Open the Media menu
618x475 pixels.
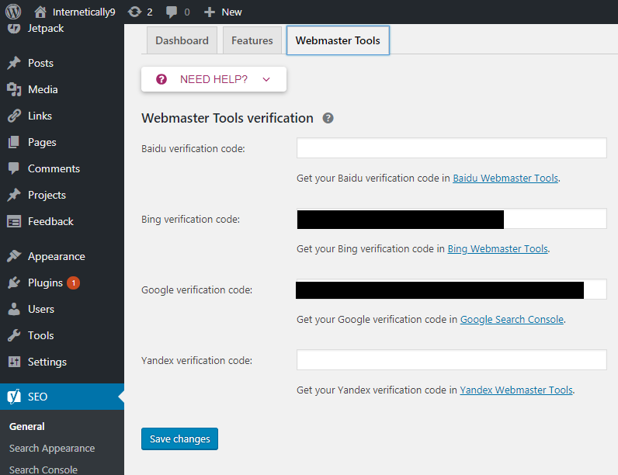coord(43,89)
